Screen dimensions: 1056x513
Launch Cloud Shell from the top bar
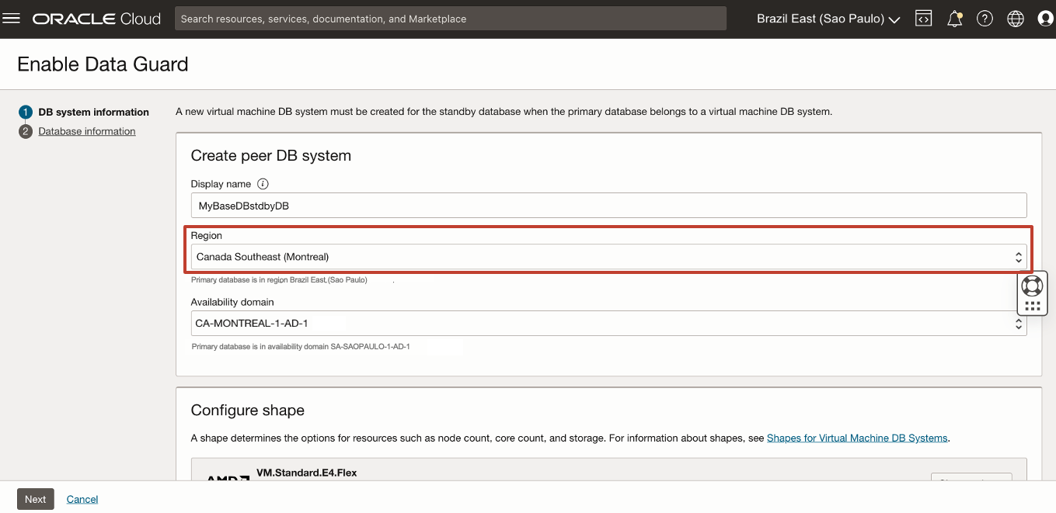tap(924, 18)
